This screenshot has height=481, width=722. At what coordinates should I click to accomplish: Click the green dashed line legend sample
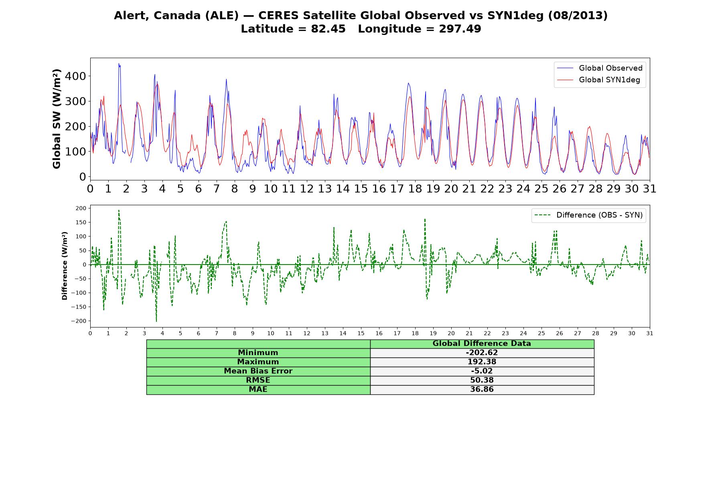point(543,215)
